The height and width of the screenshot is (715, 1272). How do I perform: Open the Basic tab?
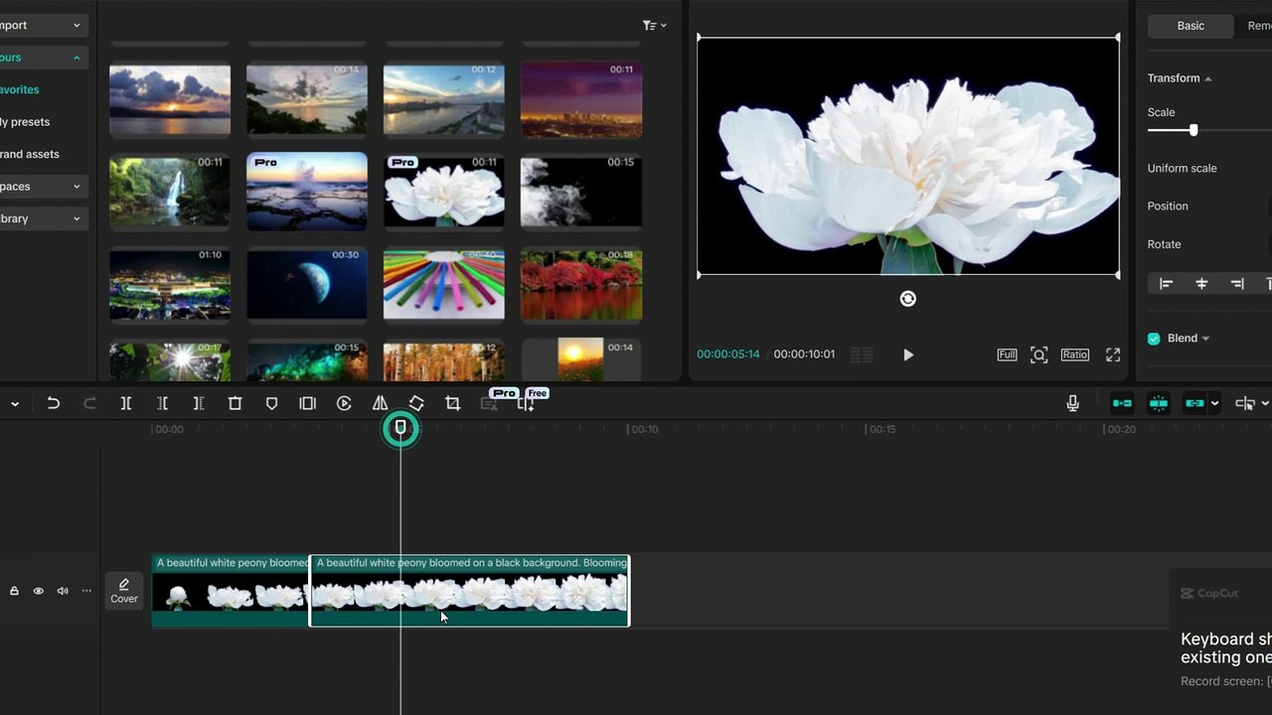(x=1191, y=26)
